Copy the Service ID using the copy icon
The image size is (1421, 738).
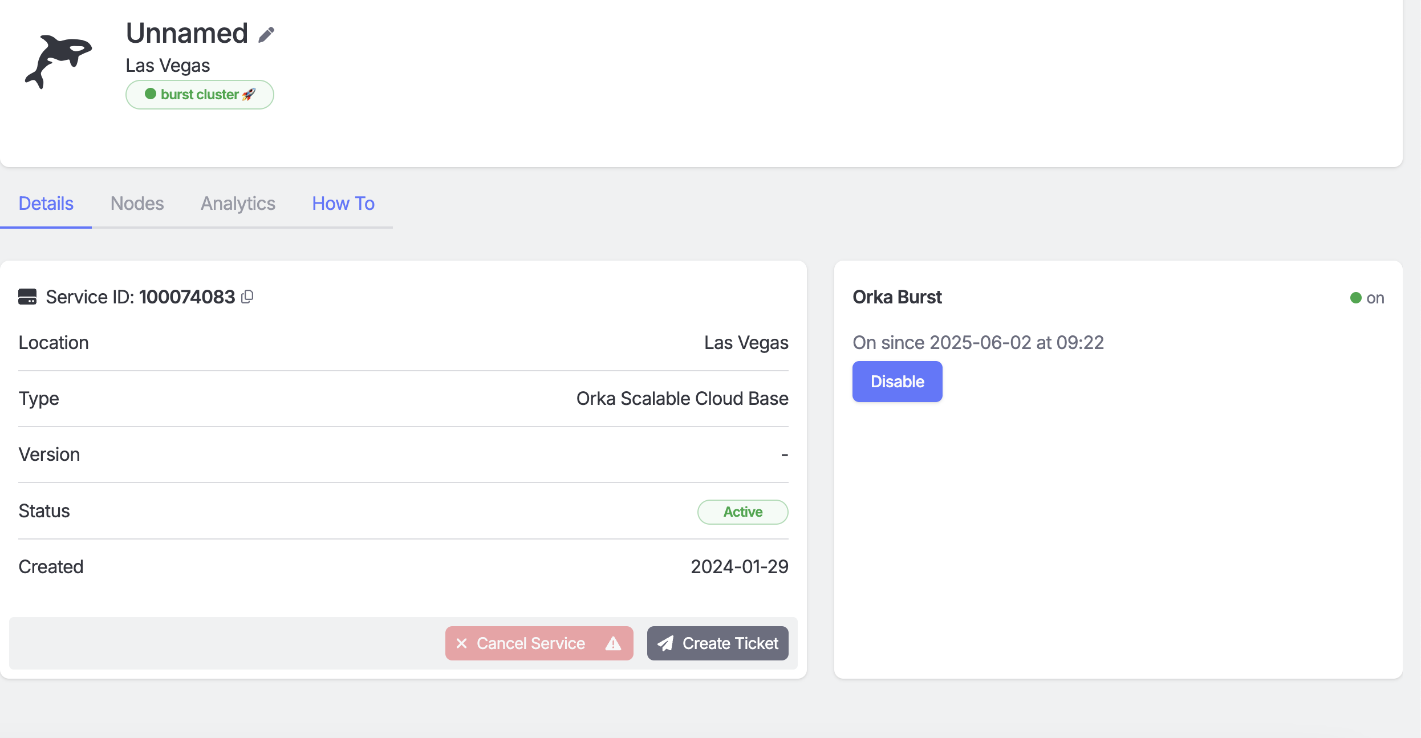(247, 297)
